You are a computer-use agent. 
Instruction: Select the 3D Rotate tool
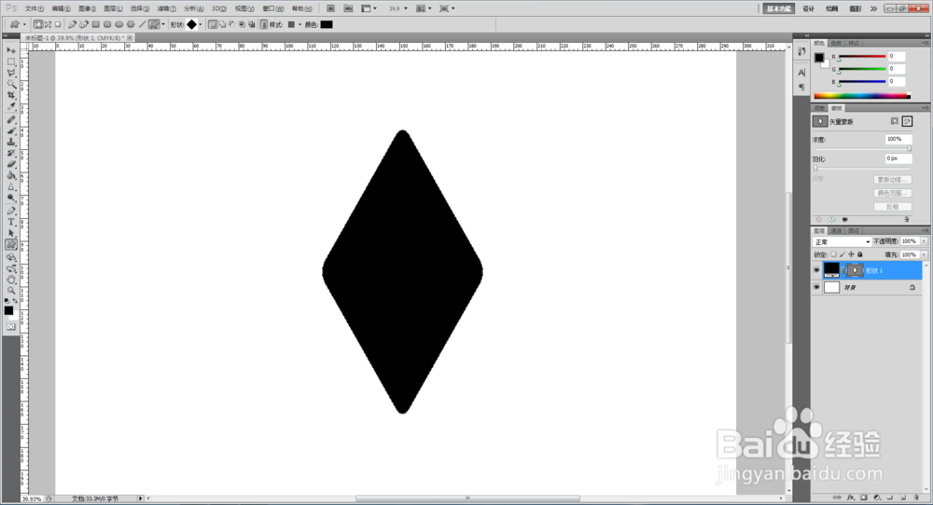(x=10, y=257)
